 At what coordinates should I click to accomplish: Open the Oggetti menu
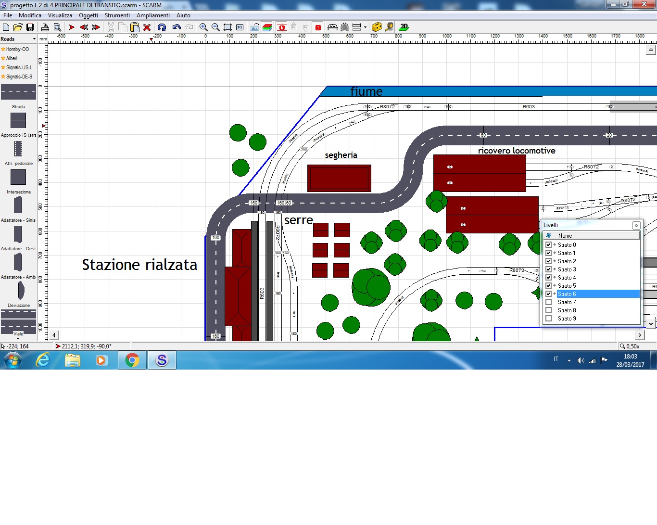click(88, 15)
